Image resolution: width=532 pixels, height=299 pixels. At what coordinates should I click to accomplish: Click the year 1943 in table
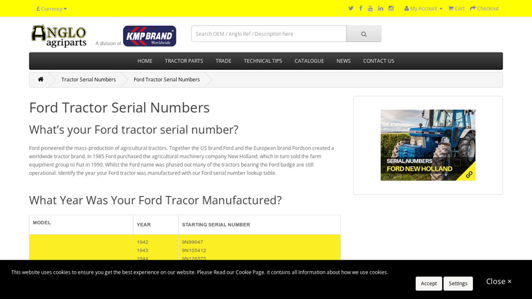pos(142,250)
